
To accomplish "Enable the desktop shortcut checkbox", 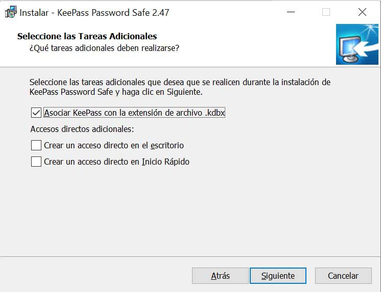I will (x=36, y=145).
